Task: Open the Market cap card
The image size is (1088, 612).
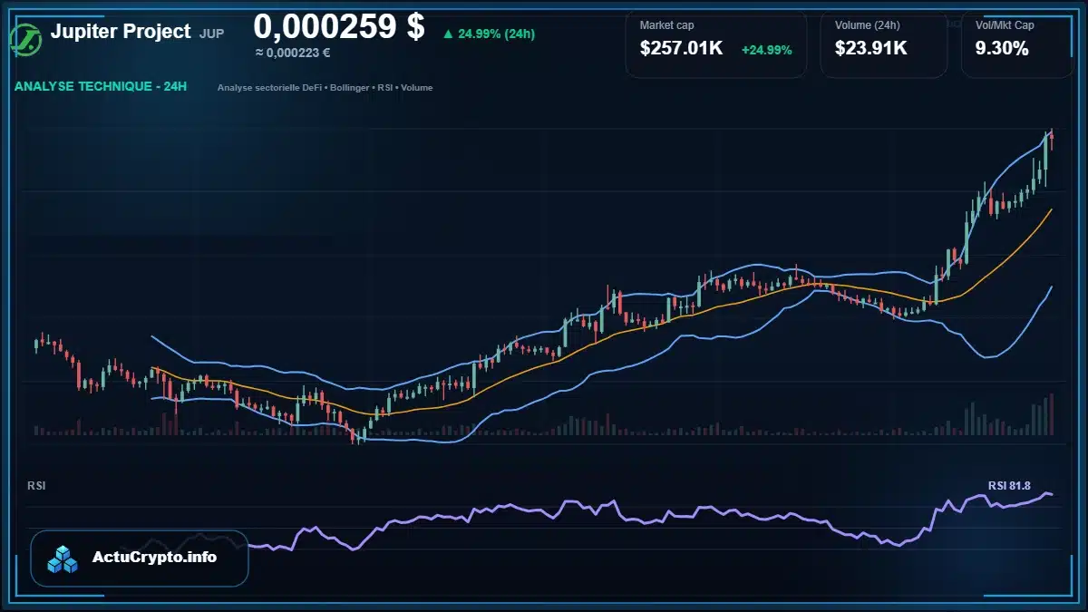Action: point(716,44)
